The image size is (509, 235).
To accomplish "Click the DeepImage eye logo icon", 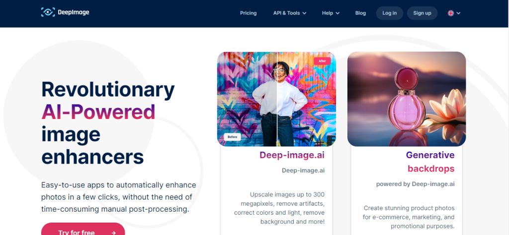I will coord(48,12).
